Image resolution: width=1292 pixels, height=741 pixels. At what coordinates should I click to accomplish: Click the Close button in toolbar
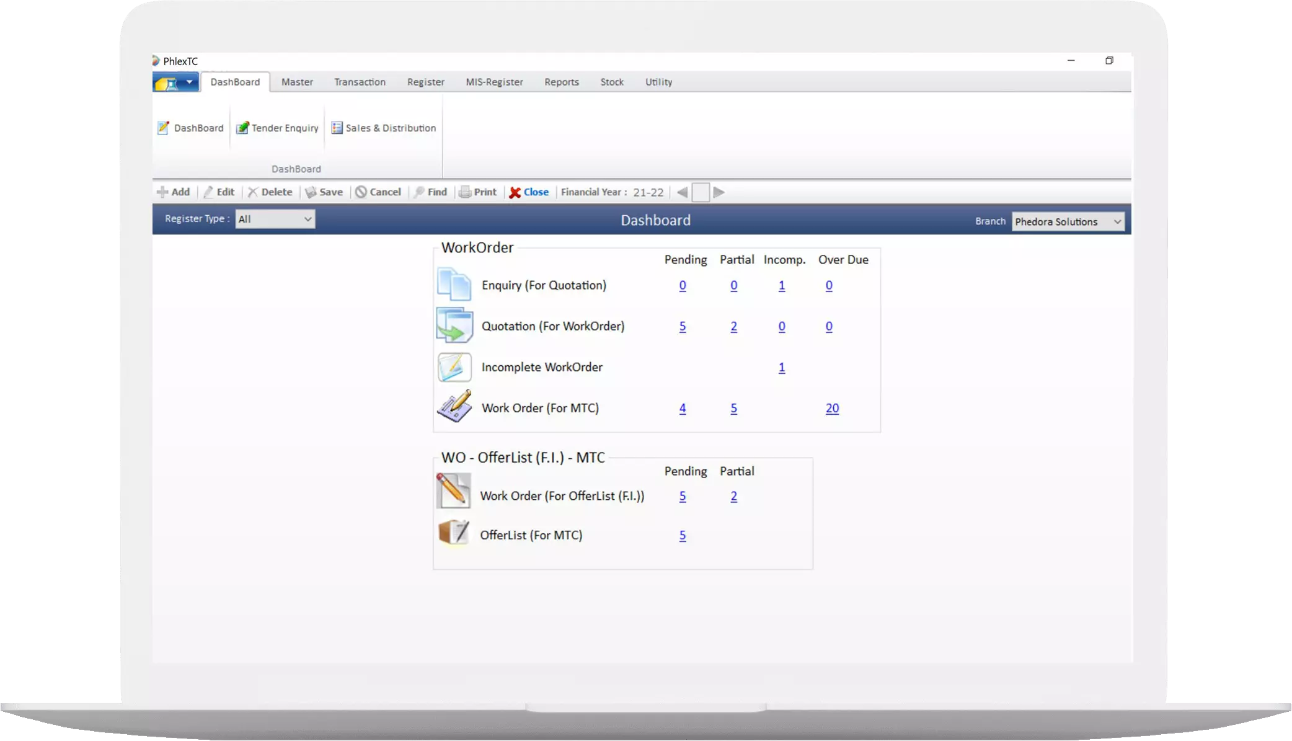pyautogui.click(x=529, y=192)
